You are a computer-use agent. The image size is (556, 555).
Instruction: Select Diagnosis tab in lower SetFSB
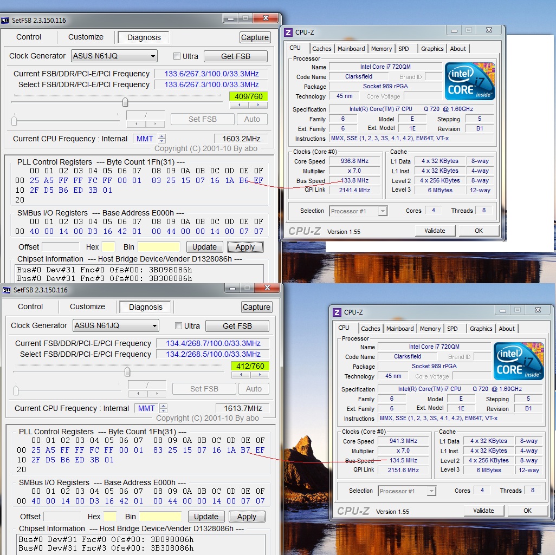click(145, 307)
